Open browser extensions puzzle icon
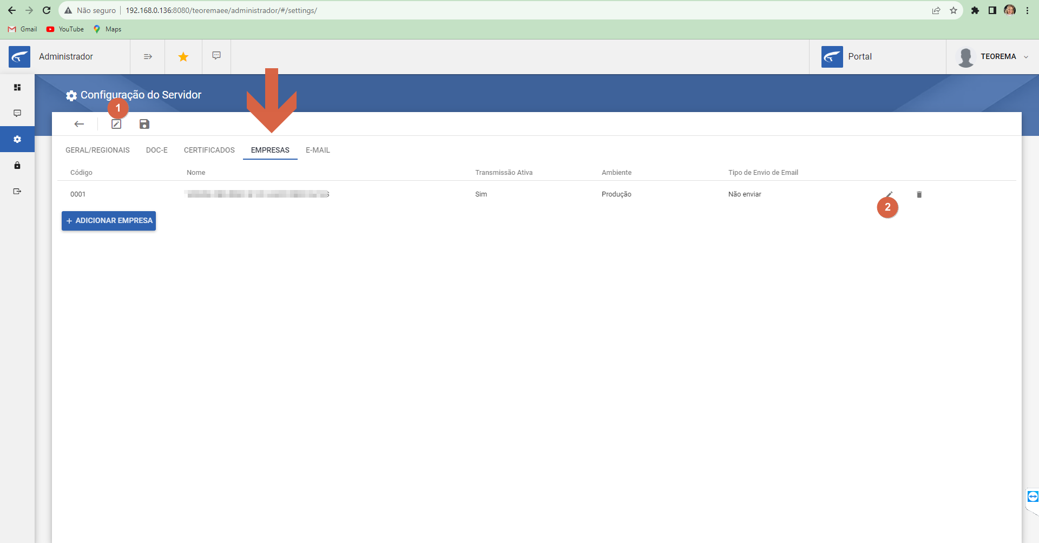Screen dimensions: 1039x543 point(975,10)
